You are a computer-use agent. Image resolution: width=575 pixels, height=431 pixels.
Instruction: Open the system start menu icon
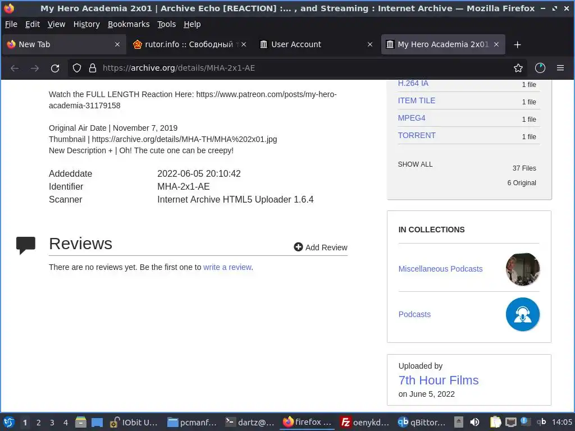[9, 422]
